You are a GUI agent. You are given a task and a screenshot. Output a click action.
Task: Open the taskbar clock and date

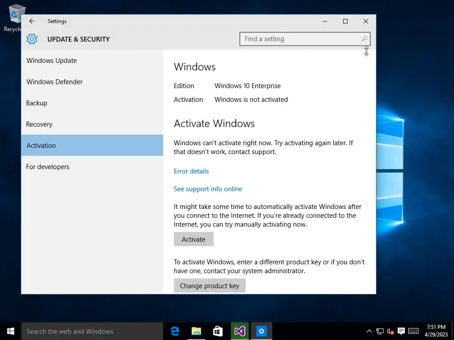436,331
